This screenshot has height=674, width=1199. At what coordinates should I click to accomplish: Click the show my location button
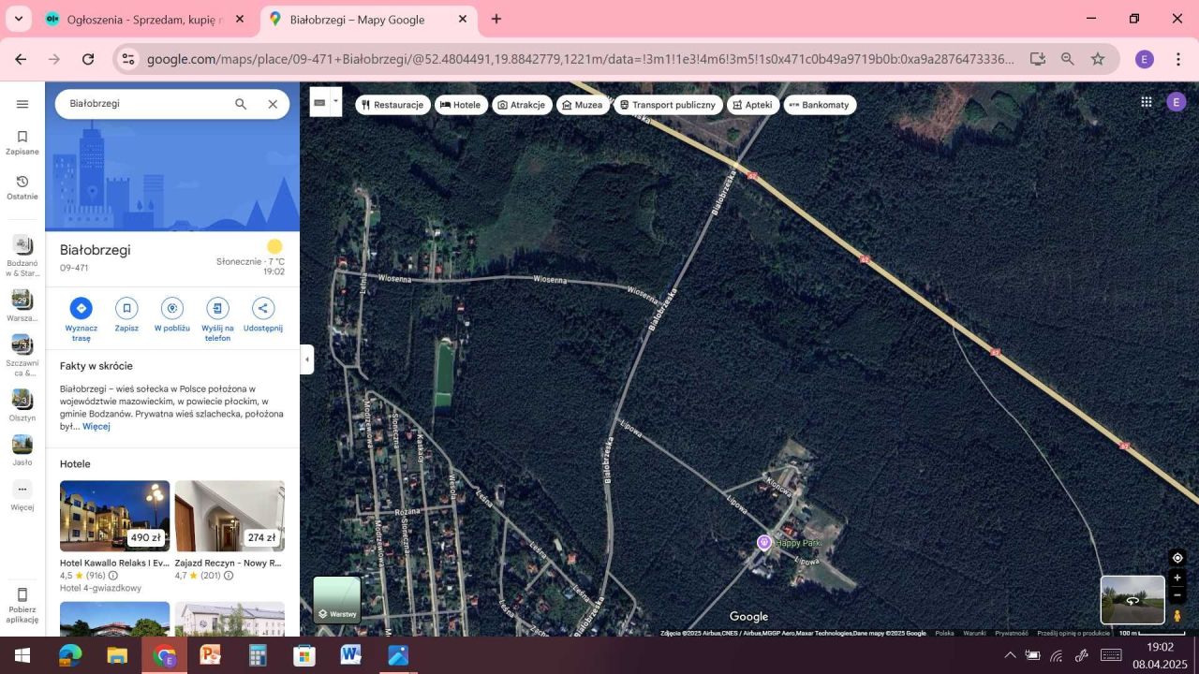(x=1177, y=558)
